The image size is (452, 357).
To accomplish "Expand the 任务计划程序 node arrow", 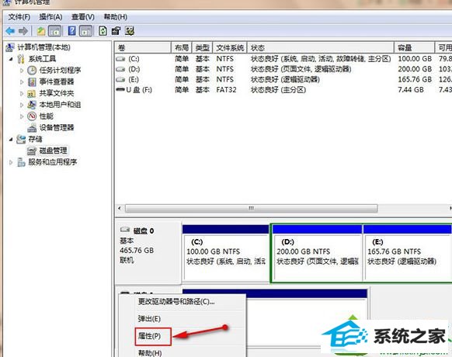I will (22, 70).
